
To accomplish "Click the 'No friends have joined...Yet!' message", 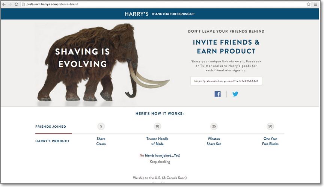I will pyautogui.click(x=160, y=155).
